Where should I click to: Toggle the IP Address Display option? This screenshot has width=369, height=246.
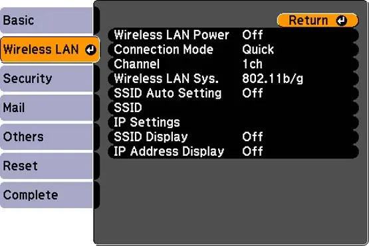[253, 151]
